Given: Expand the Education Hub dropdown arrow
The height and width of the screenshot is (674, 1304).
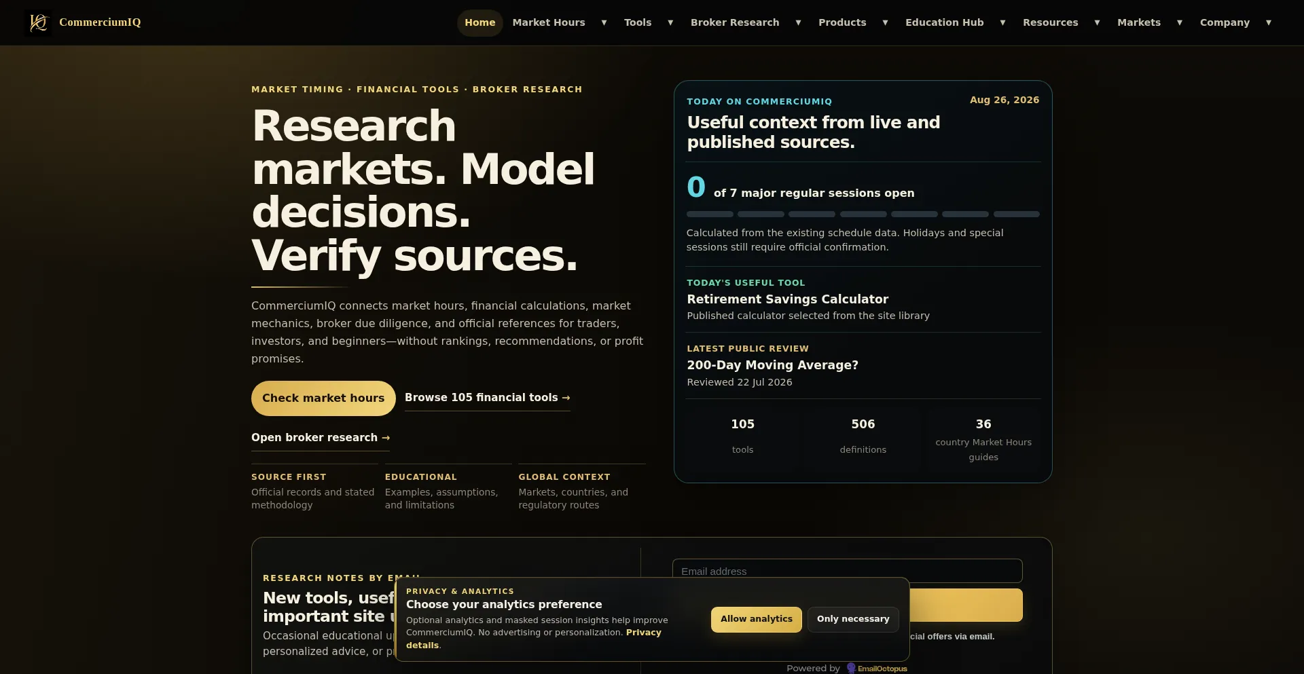Looking at the screenshot, I should 1002,22.
